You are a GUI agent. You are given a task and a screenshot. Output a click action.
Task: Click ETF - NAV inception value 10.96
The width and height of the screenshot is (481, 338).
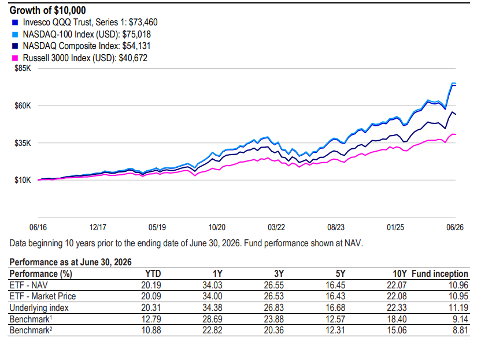(458, 286)
